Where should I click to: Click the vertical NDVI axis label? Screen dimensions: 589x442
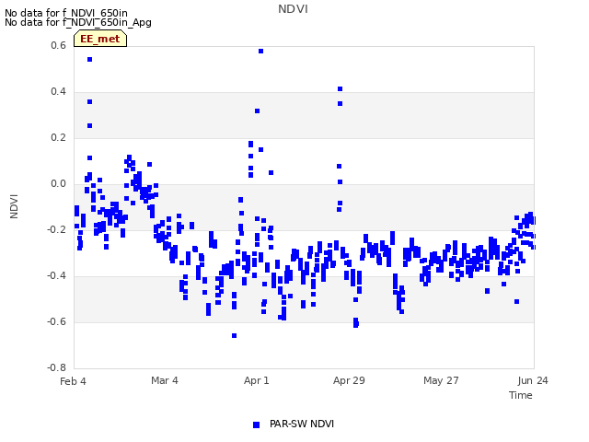(x=14, y=206)
